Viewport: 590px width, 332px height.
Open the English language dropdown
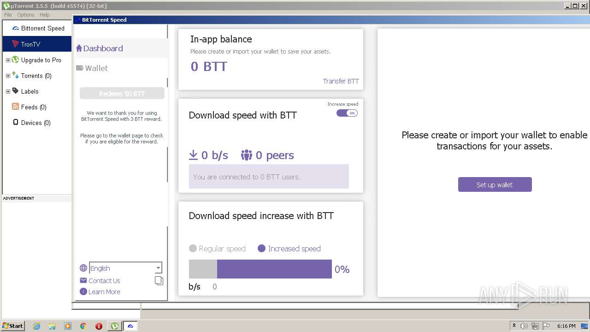pyautogui.click(x=125, y=268)
